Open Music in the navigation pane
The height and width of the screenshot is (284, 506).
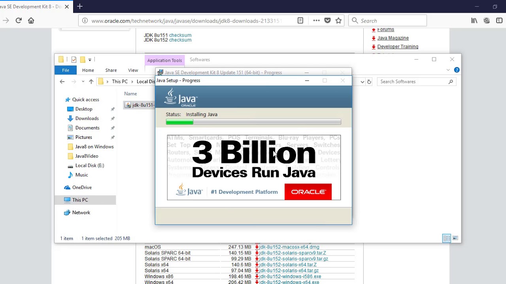pos(81,175)
